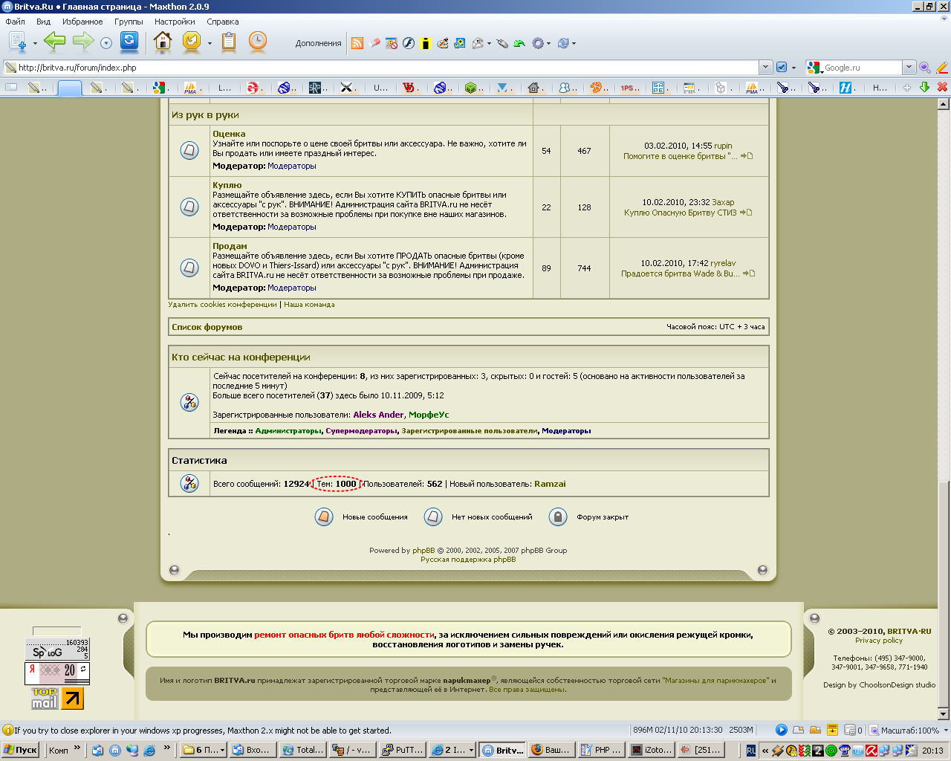Open the Настройки menu

tap(175, 22)
